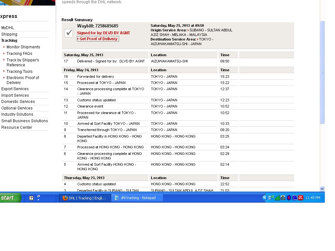Image resolution: width=335 pixels, height=251 pixels.
Task: Click the Avira antivirus tray icon
Action: (301, 198)
